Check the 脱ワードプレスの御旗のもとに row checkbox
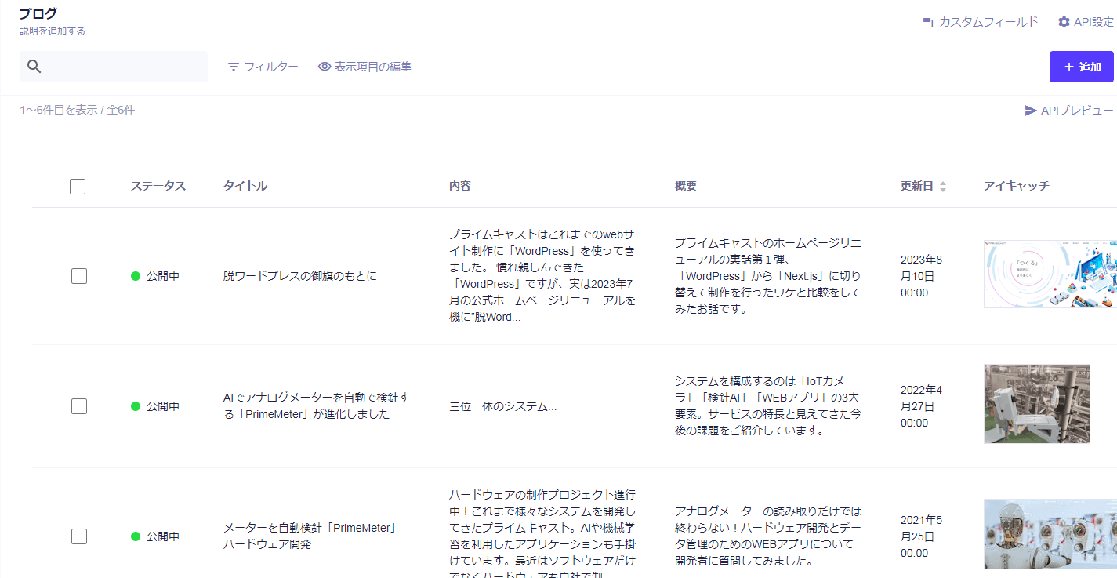1117x578 pixels. point(78,276)
